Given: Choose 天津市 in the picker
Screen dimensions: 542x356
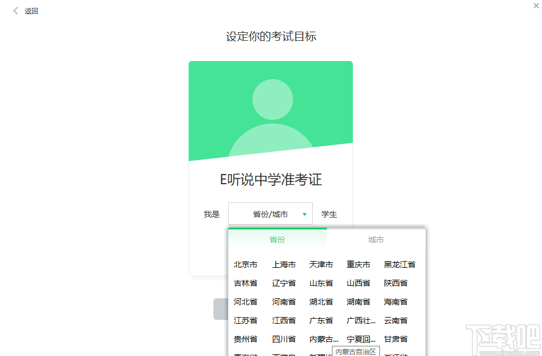Looking at the screenshot, I should coord(321,264).
